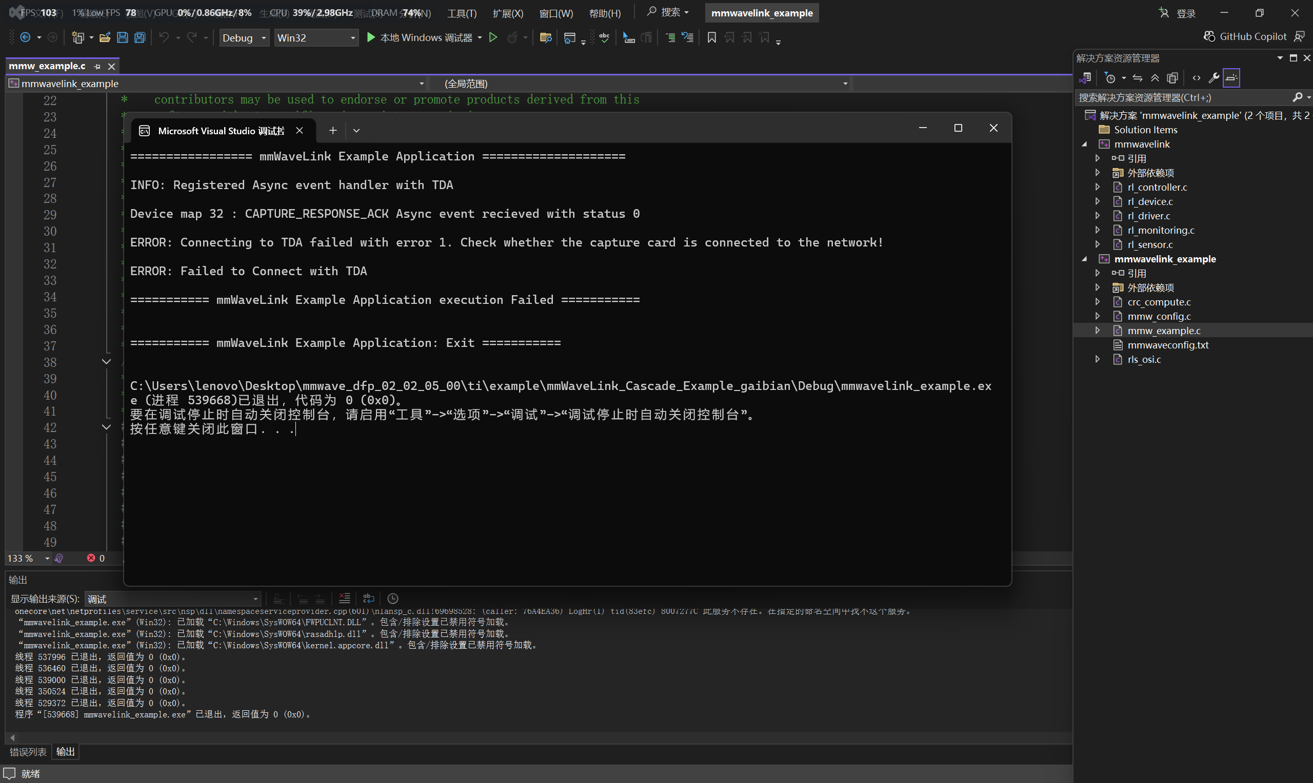Click the view code brackets icon
Viewport: 1313px width, 783px height.
[1197, 78]
